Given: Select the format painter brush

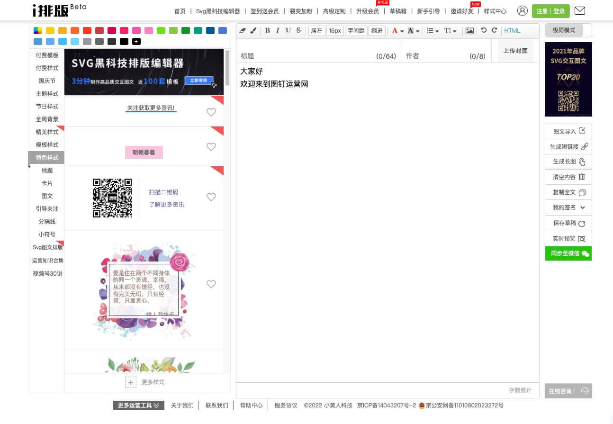Looking at the screenshot, I should [253, 31].
